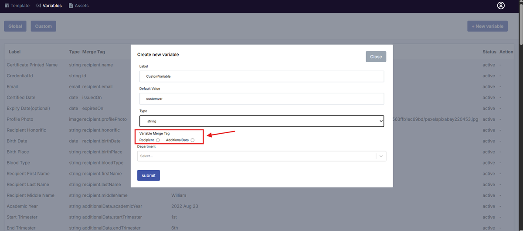Click the Label column header
523x231 pixels.
15,52
